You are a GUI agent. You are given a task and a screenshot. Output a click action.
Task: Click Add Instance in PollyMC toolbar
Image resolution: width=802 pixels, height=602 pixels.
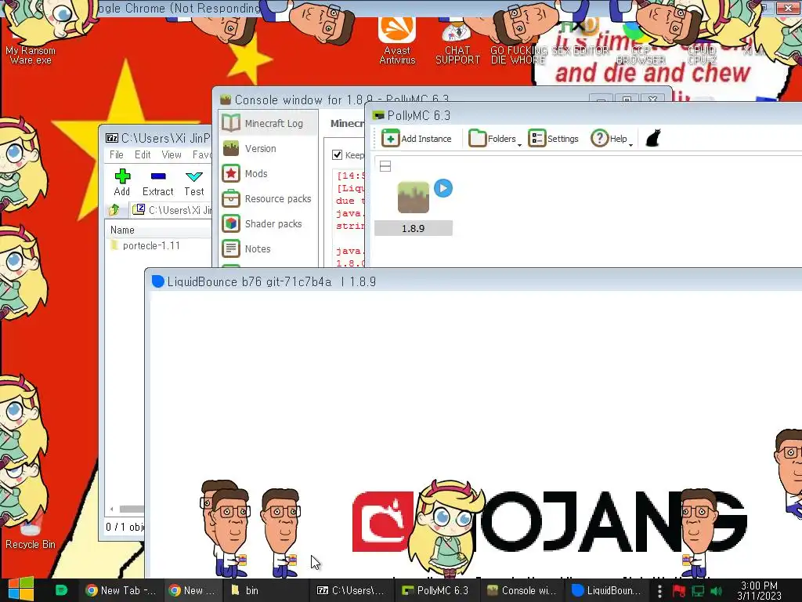tap(417, 138)
